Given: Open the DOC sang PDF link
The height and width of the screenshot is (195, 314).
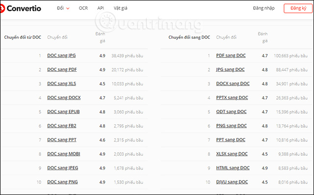Looking at the screenshot, I should (x=62, y=70).
